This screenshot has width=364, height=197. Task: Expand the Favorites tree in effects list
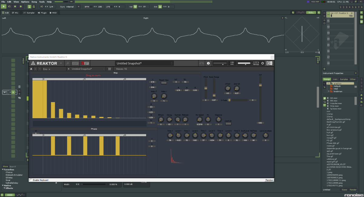coord(3,170)
